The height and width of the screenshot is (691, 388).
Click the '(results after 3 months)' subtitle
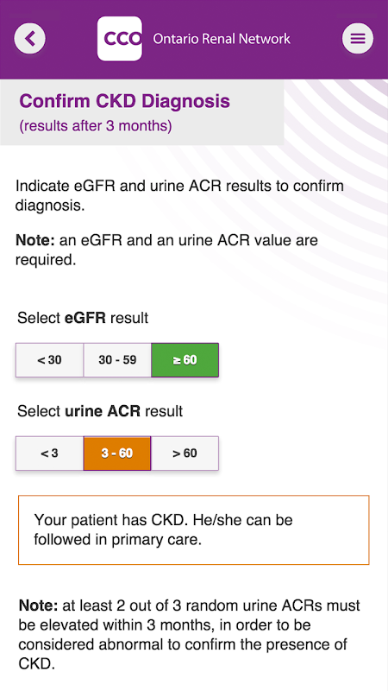(x=96, y=126)
